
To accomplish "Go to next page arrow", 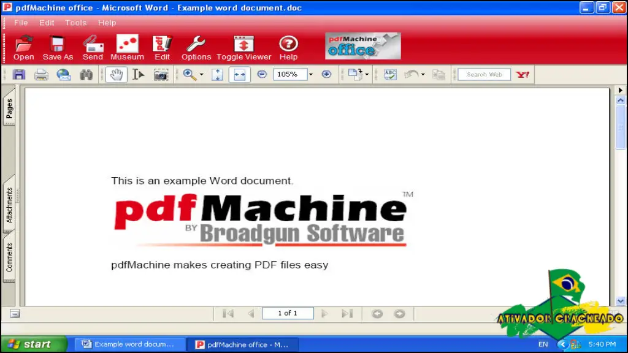I will [x=324, y=313].
